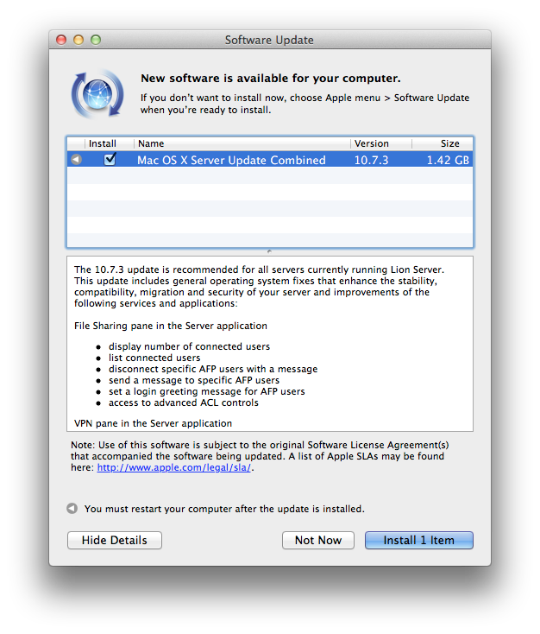This screenshot has width=540, height=634.
Task: Click the 10.7.3 version cell
Action: point(371,160)
